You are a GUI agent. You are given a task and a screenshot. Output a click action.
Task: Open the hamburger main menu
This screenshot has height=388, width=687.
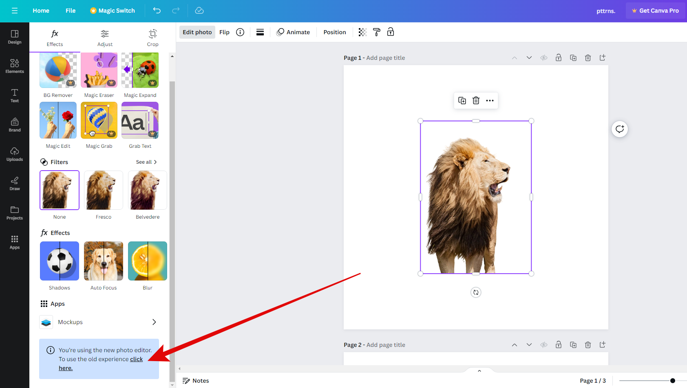15,11
